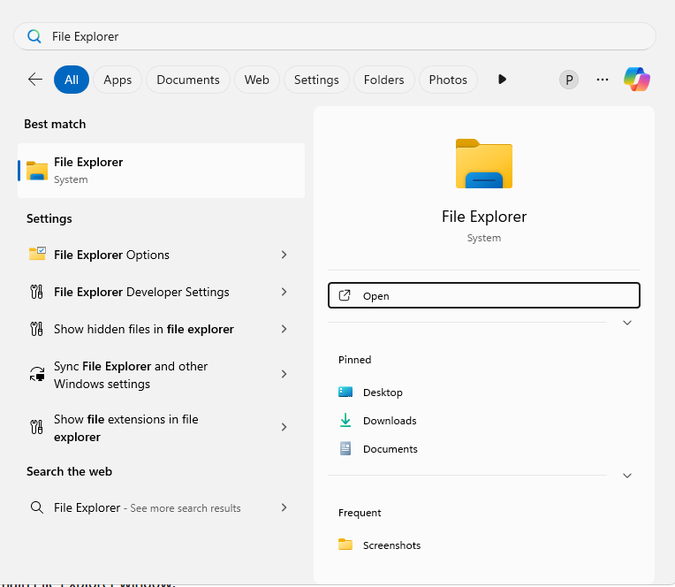Switch to the Documents filter tab
This screenshot has height=587, width=675.
tap(188, 80)
